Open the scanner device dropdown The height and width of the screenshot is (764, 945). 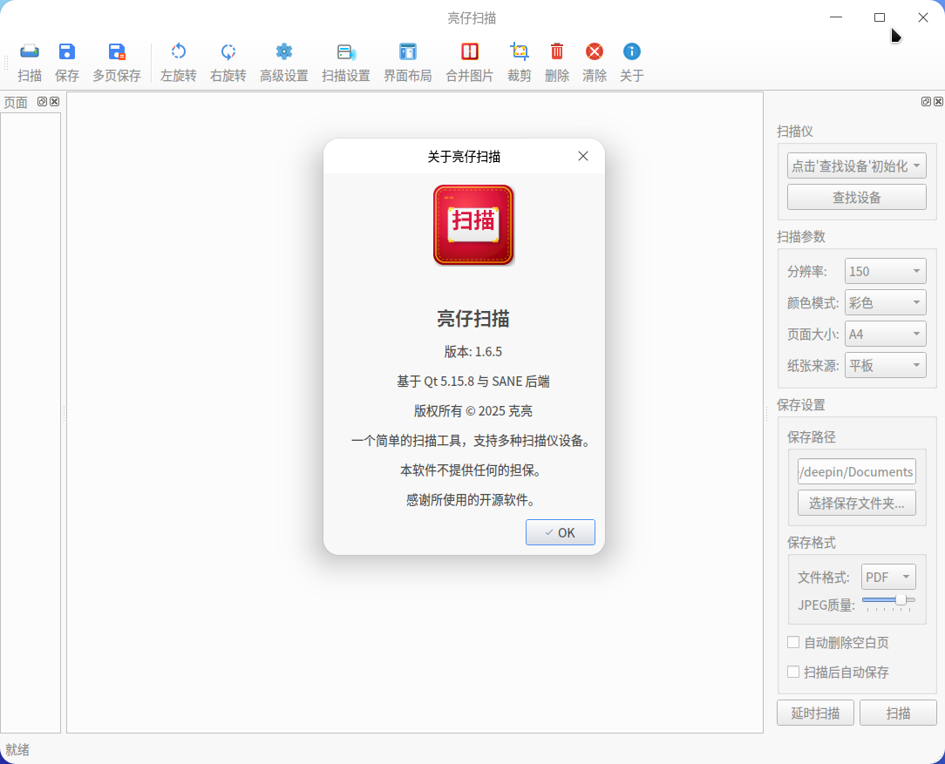[856, 166]
